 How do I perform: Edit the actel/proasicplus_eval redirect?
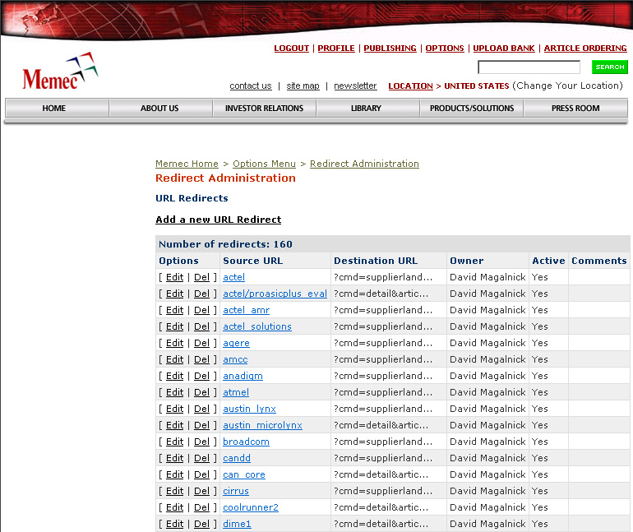(174, 294)
